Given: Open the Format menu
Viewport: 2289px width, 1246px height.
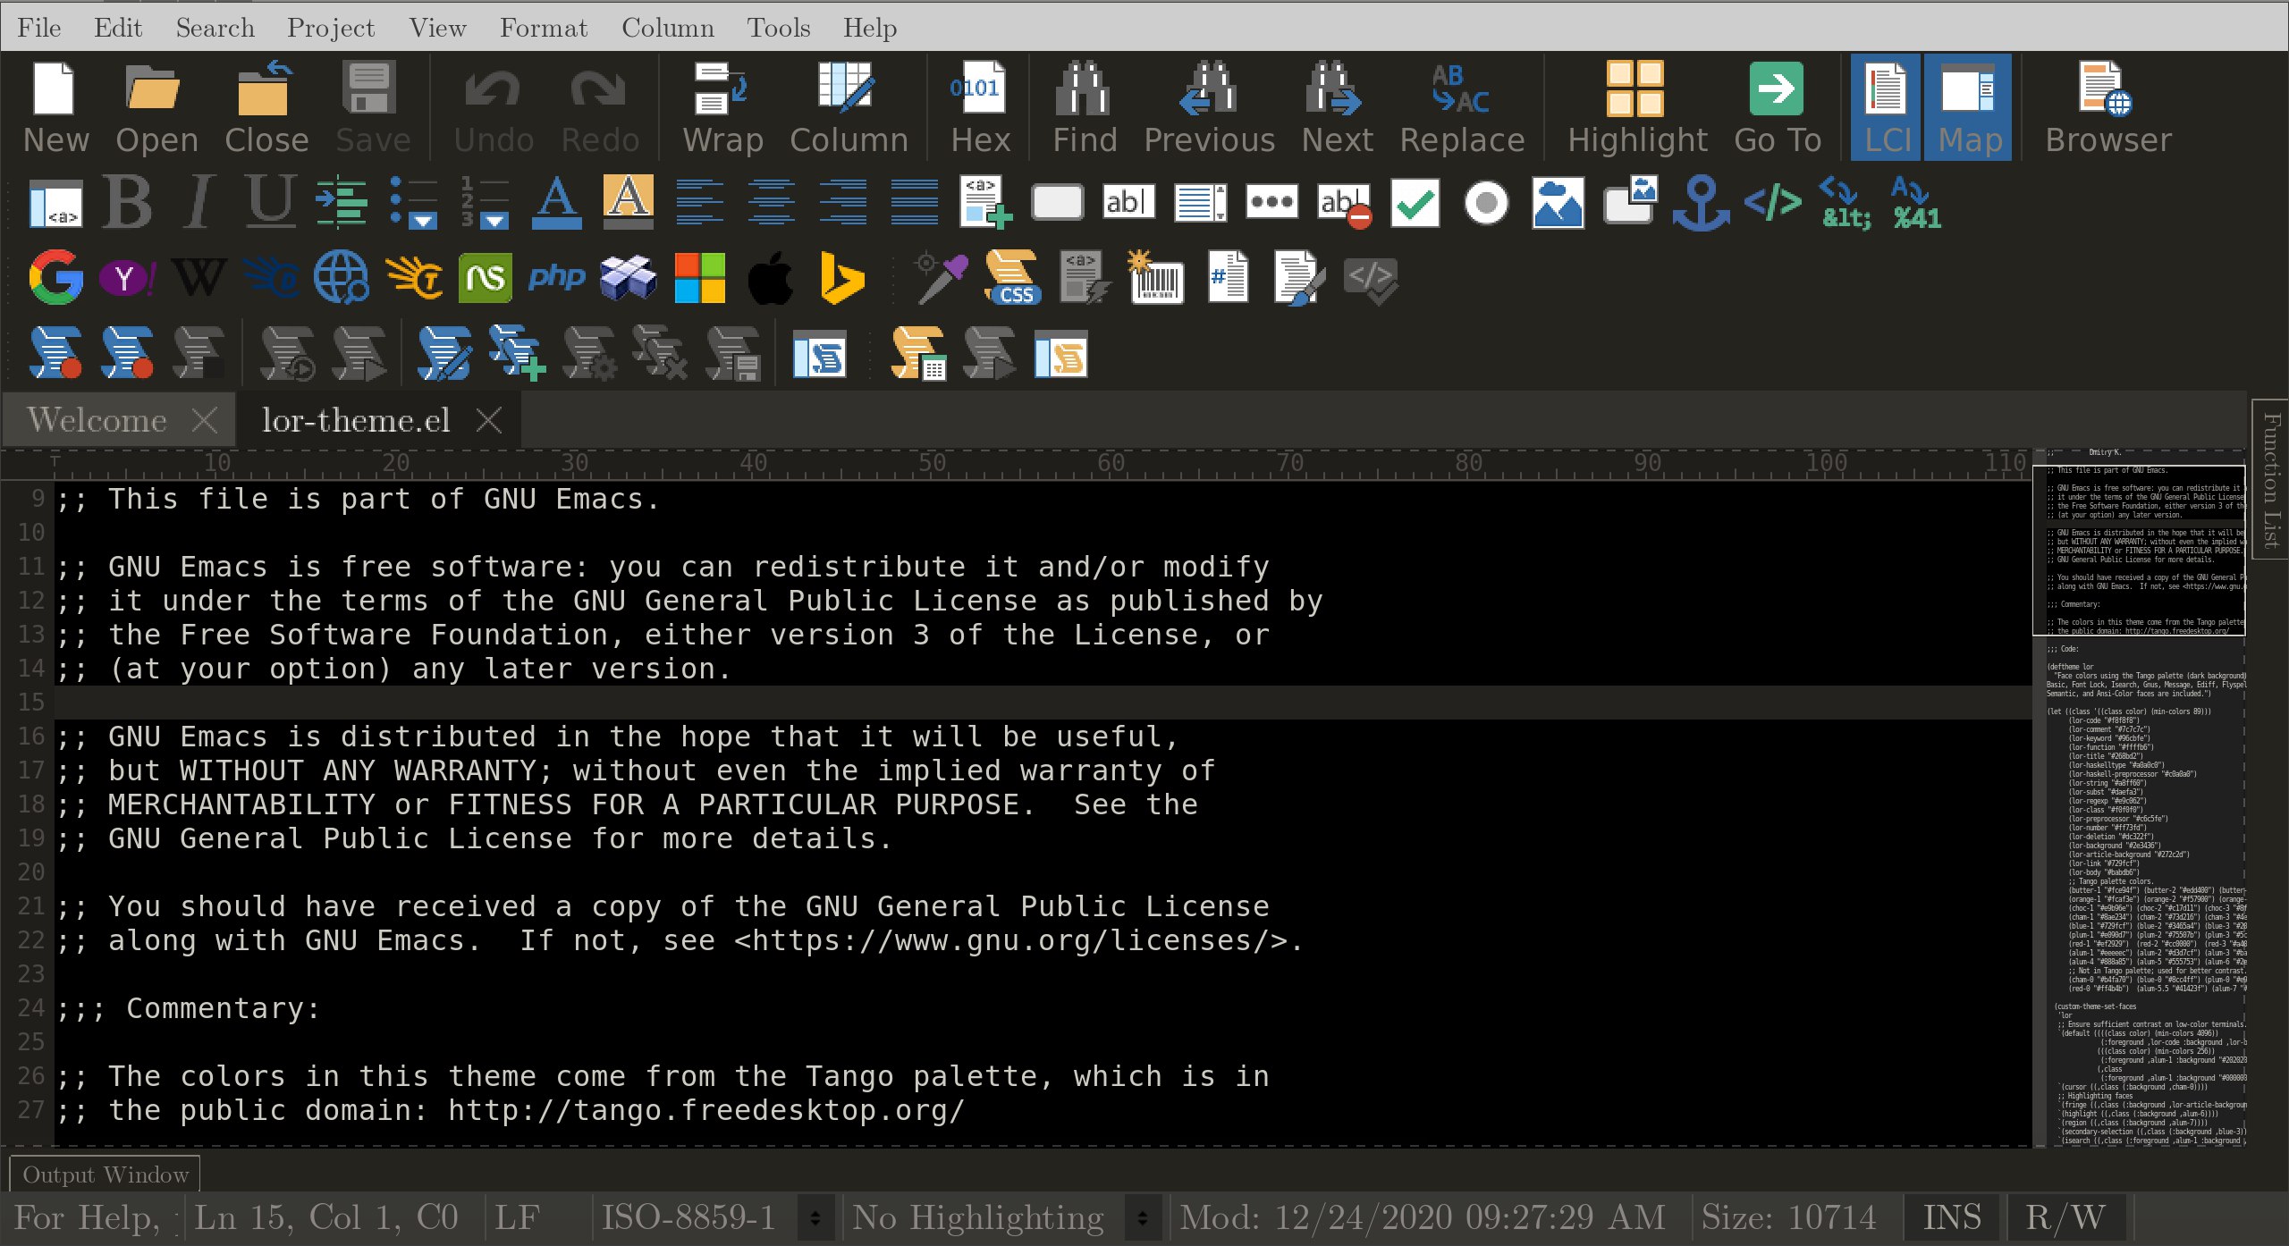Looking at the screenshot, I should (544, 28).
